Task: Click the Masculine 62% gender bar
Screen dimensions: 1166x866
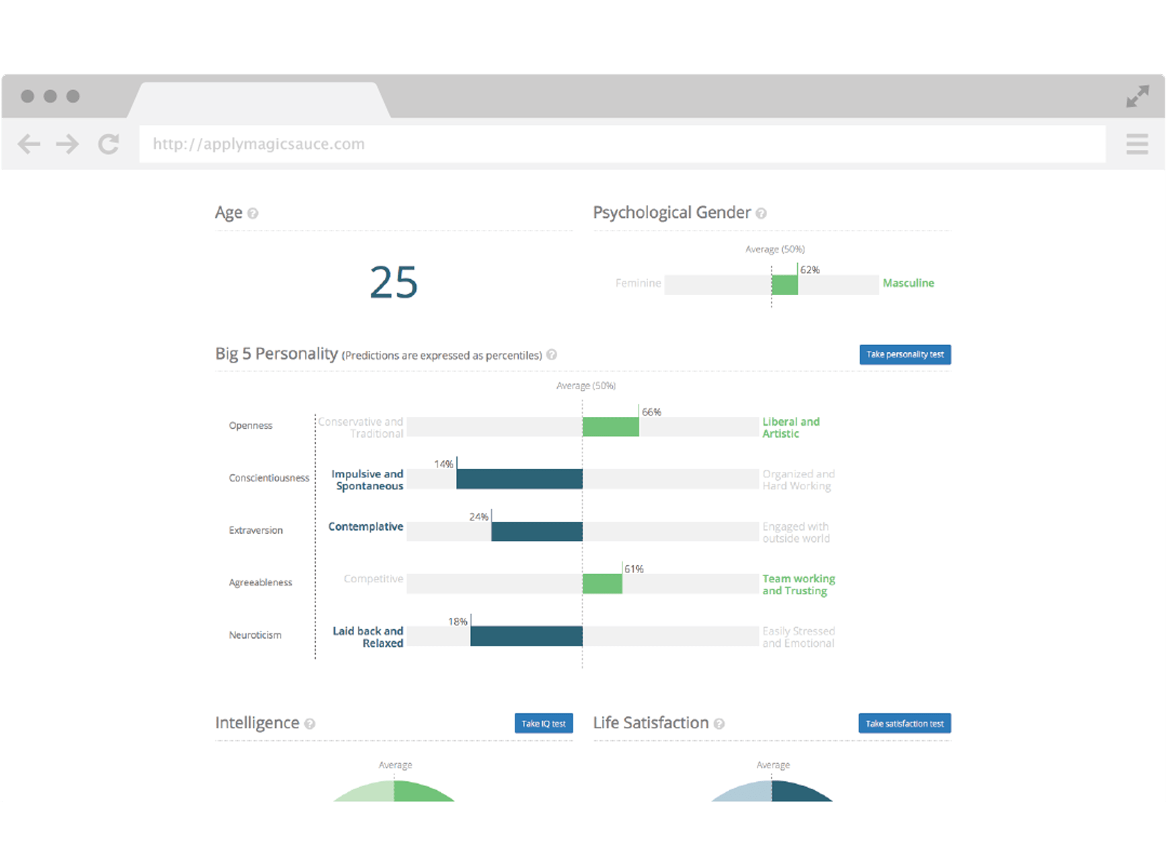Action: (x=785, y=285)
